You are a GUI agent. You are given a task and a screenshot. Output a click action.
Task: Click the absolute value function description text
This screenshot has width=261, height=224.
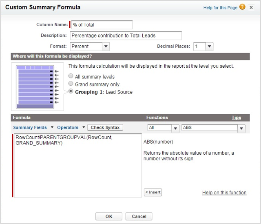[189, 156]
